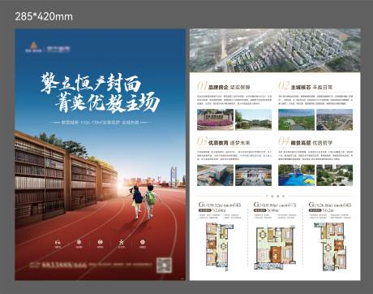
Task: Click the middle white selling-point icon on the track
Action: (x=100, y=244)
